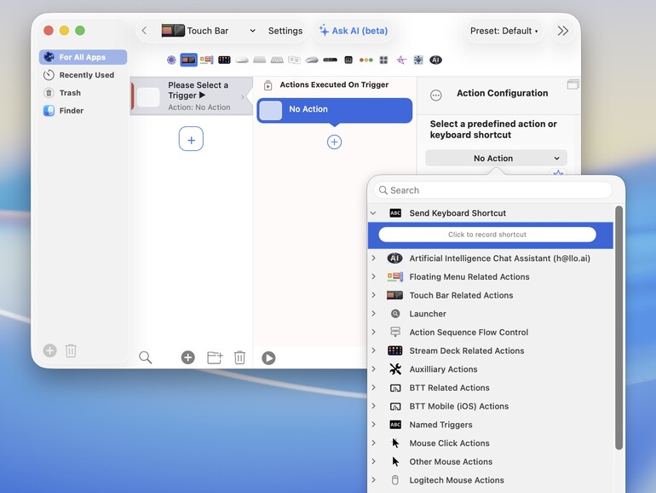Select the purple circle trigger type icon
Viewport: 656px width, 493px height.
pos(171,60)
